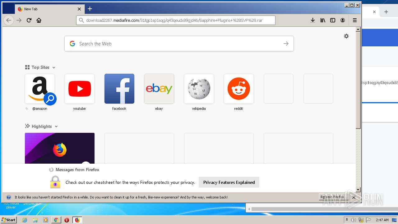Image resolution: width=398 pixels, height=224 pixels.
Task: Submit web search with the arrow icon
Action: tap(286, 44)
